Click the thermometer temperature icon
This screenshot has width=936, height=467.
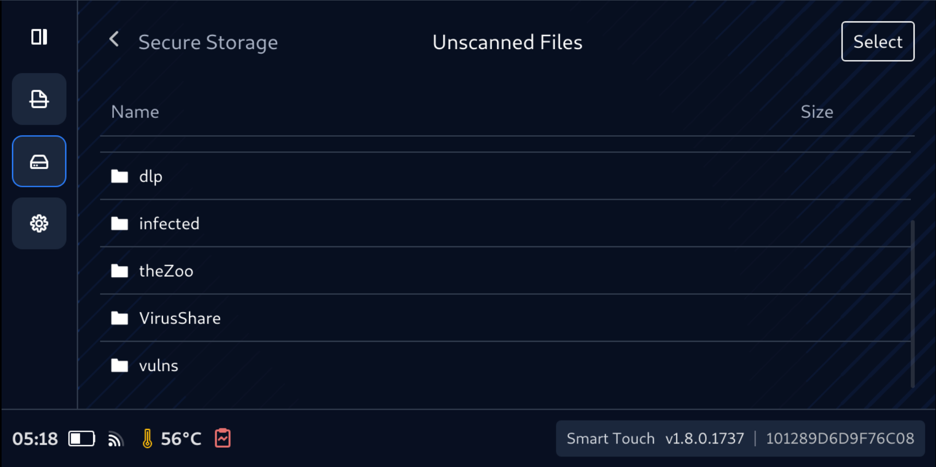[x=147, y=439]
